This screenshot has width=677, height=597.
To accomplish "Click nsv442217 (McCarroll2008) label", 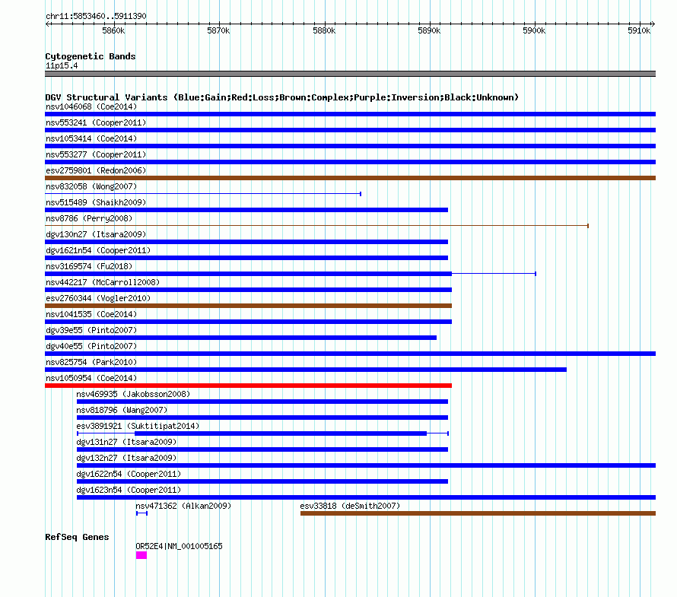I will tap(103, 282).
